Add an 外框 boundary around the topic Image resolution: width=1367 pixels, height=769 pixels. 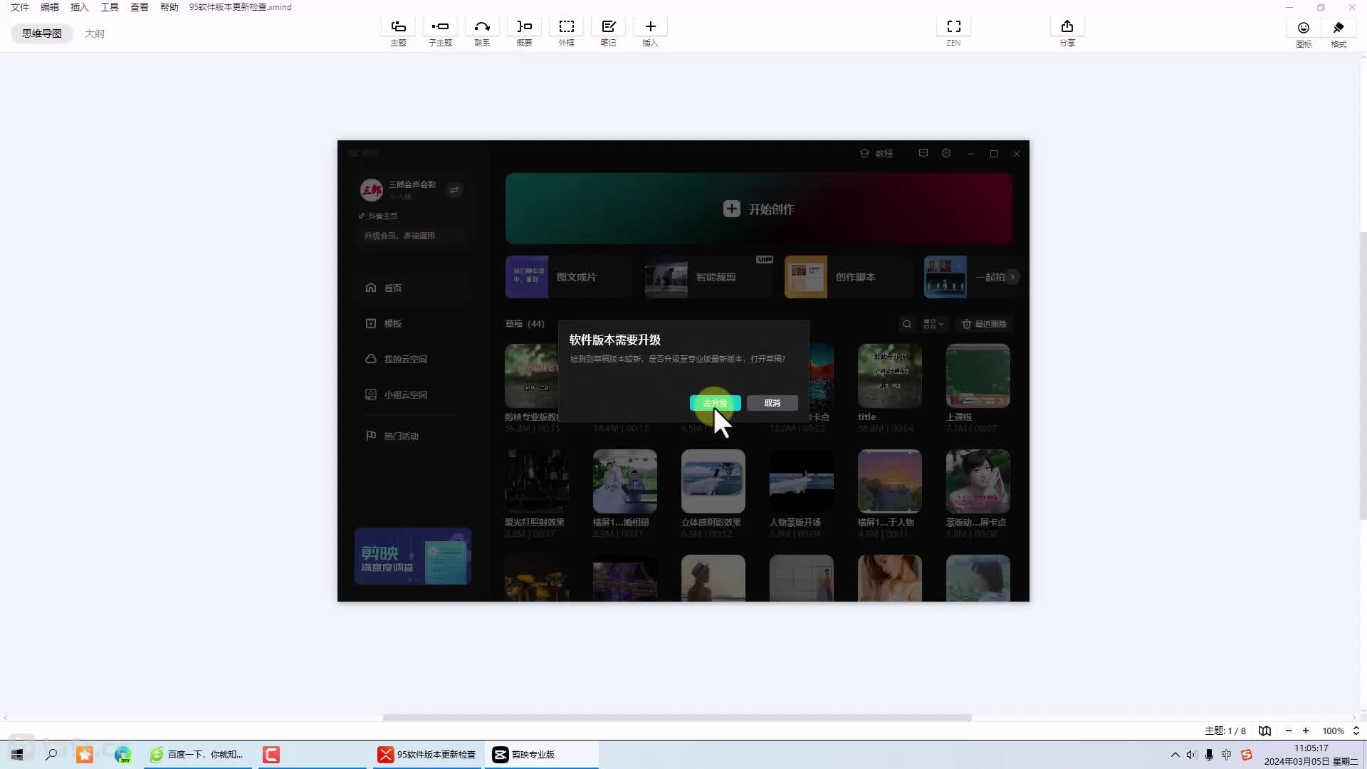(x=566, y=32)
